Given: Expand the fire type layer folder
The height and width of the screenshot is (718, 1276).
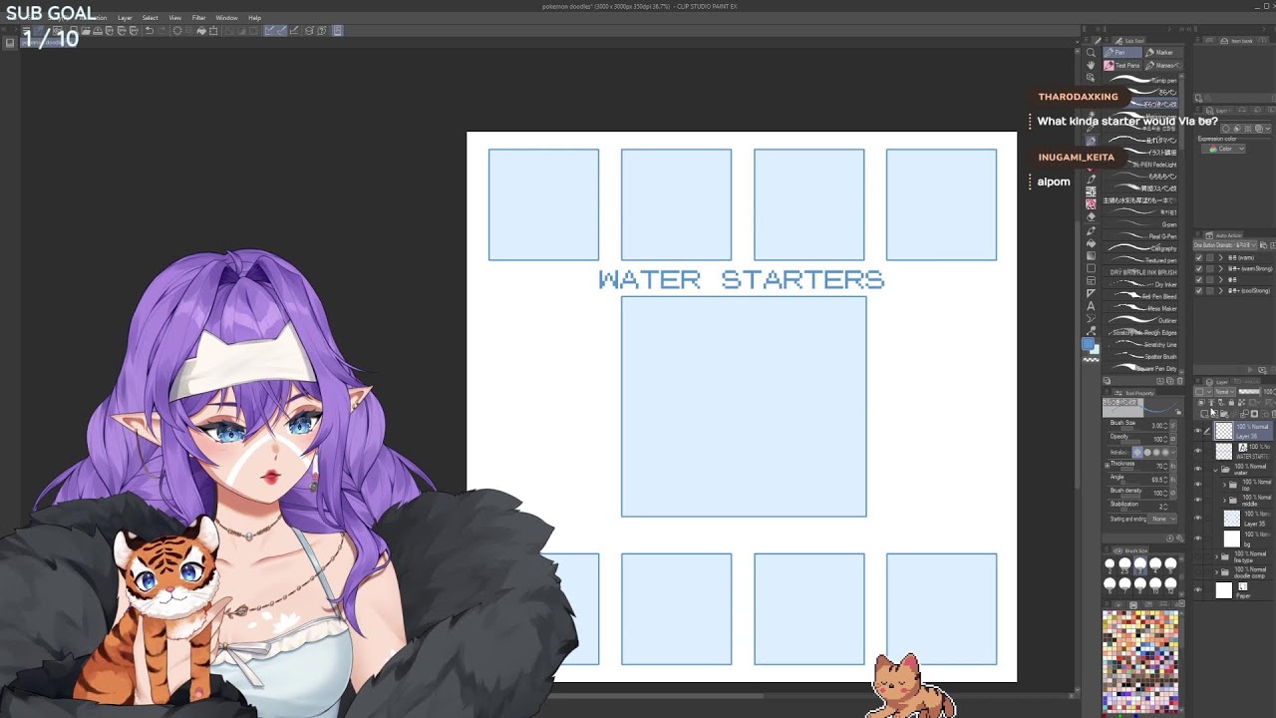Looking at the screenshot, I should tap(1216, 557).
